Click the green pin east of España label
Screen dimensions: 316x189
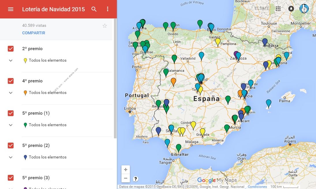[x=228, y=100]
